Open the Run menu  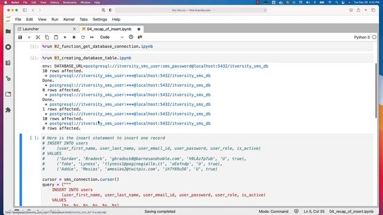point(54,19)
